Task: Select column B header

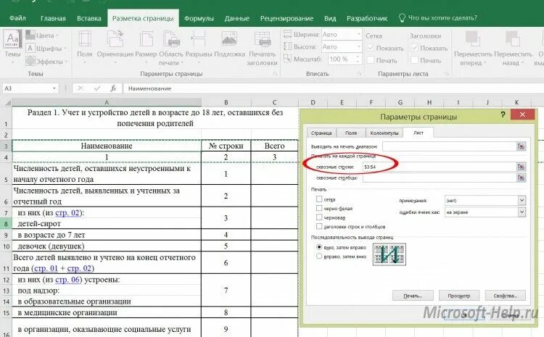Action: 226,102
